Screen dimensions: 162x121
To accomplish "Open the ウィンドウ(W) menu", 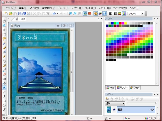I will [x=120, y=8].
